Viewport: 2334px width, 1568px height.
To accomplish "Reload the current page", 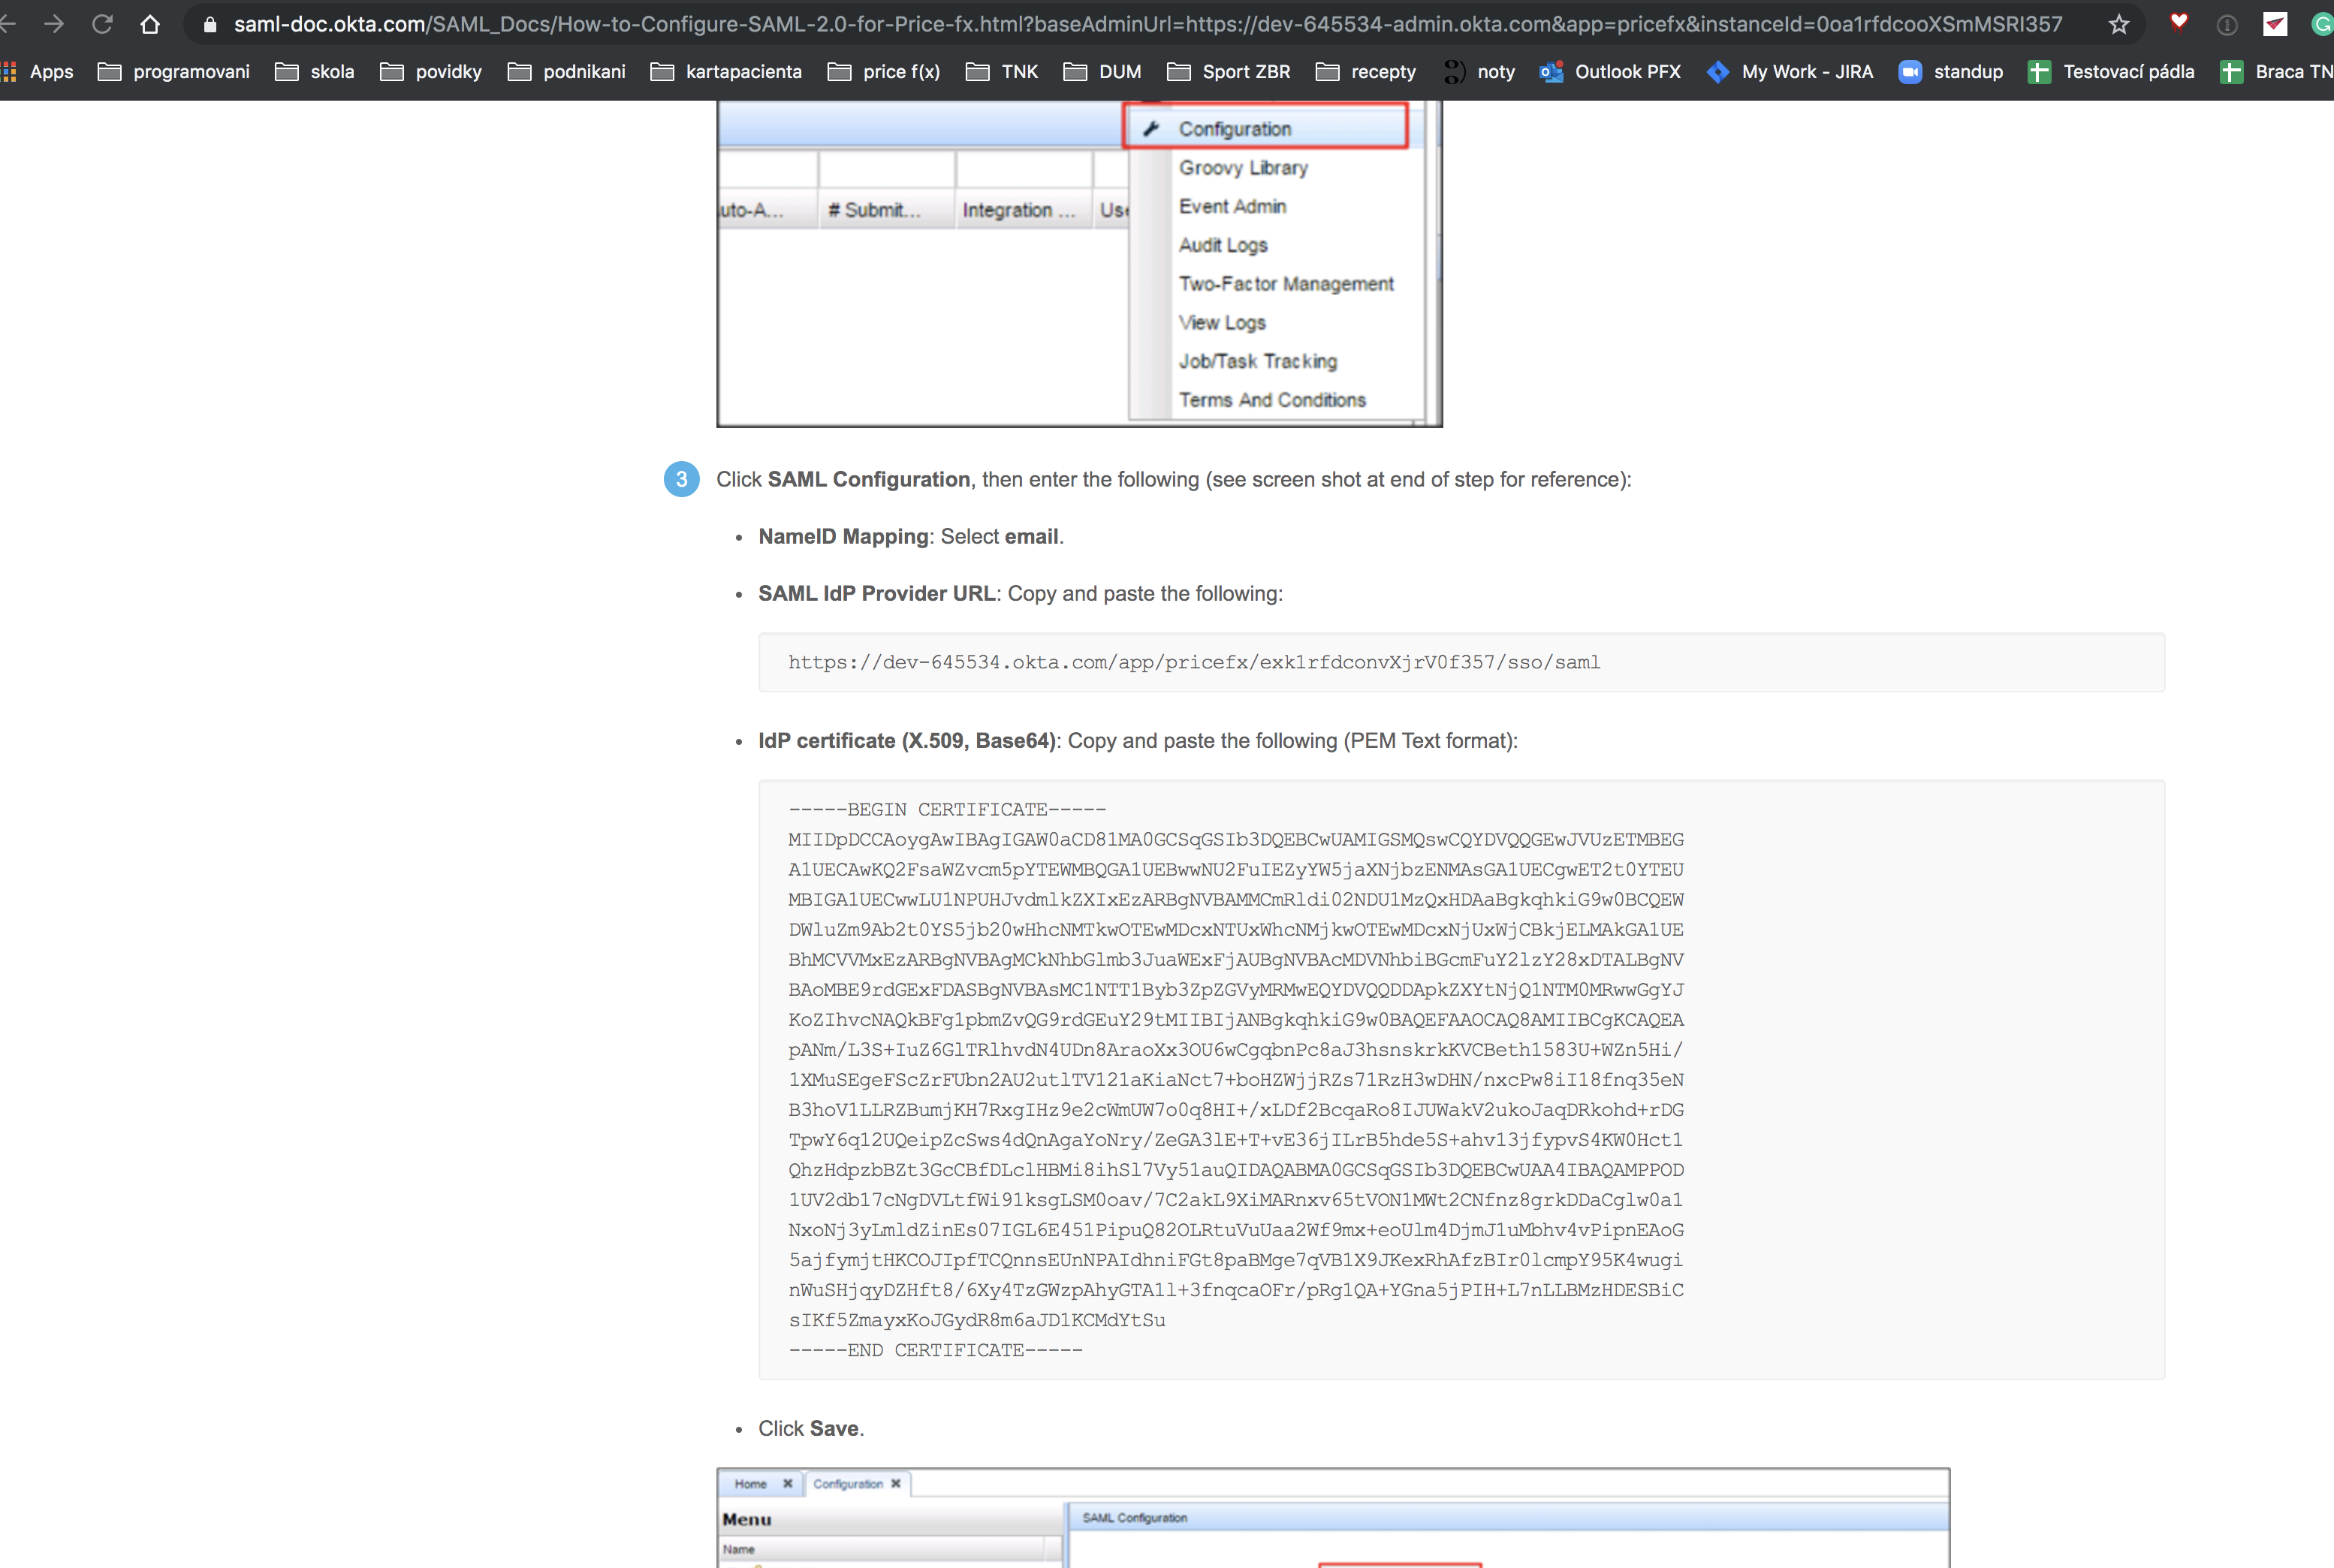I will [102, 23].
